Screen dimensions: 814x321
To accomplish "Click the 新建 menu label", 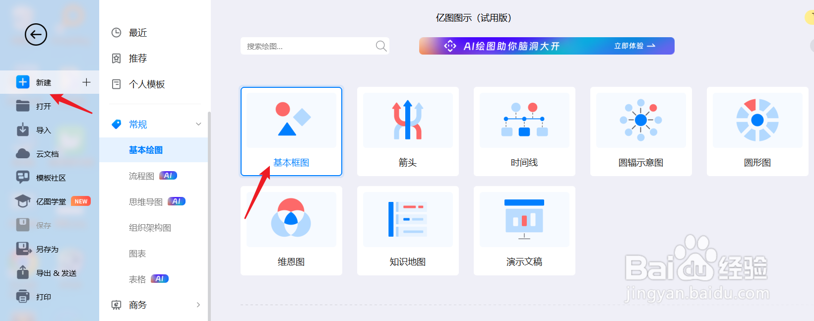I will [x=44, y=82].
